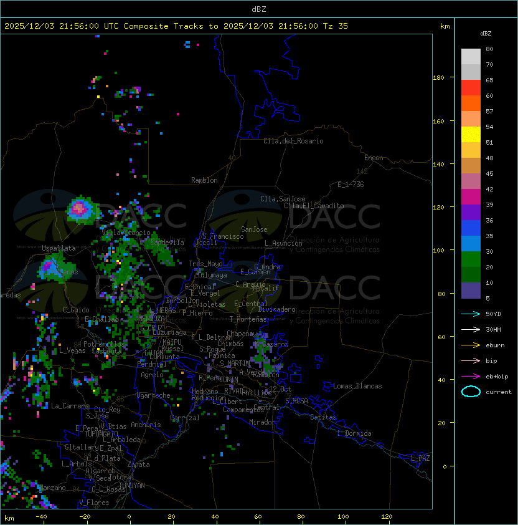Click the 'L_Vegas' map label
This screenshot has height=525, width=518.
coord(72,350)
